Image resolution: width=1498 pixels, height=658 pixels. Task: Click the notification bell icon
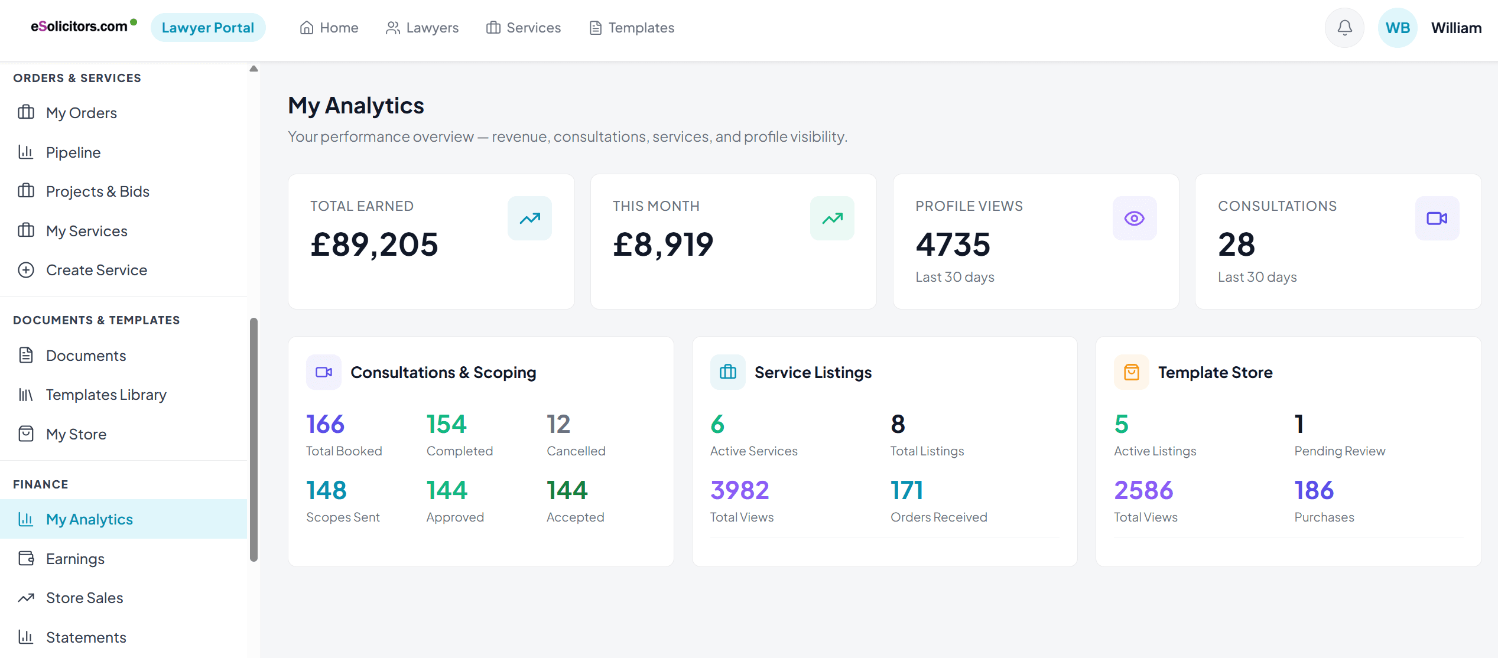(1344, 27)
